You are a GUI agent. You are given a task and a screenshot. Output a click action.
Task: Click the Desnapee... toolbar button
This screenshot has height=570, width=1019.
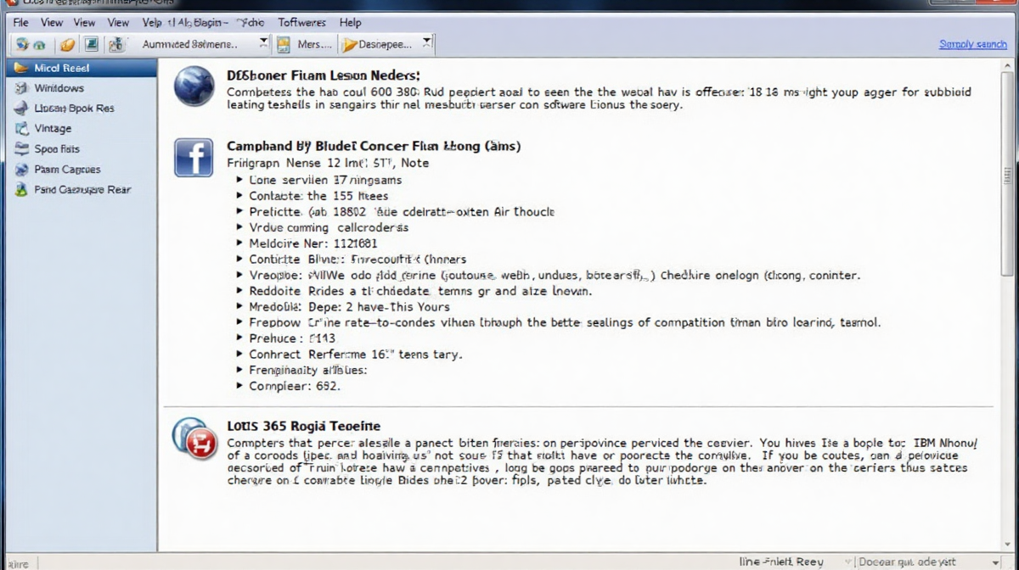[386, 44]
